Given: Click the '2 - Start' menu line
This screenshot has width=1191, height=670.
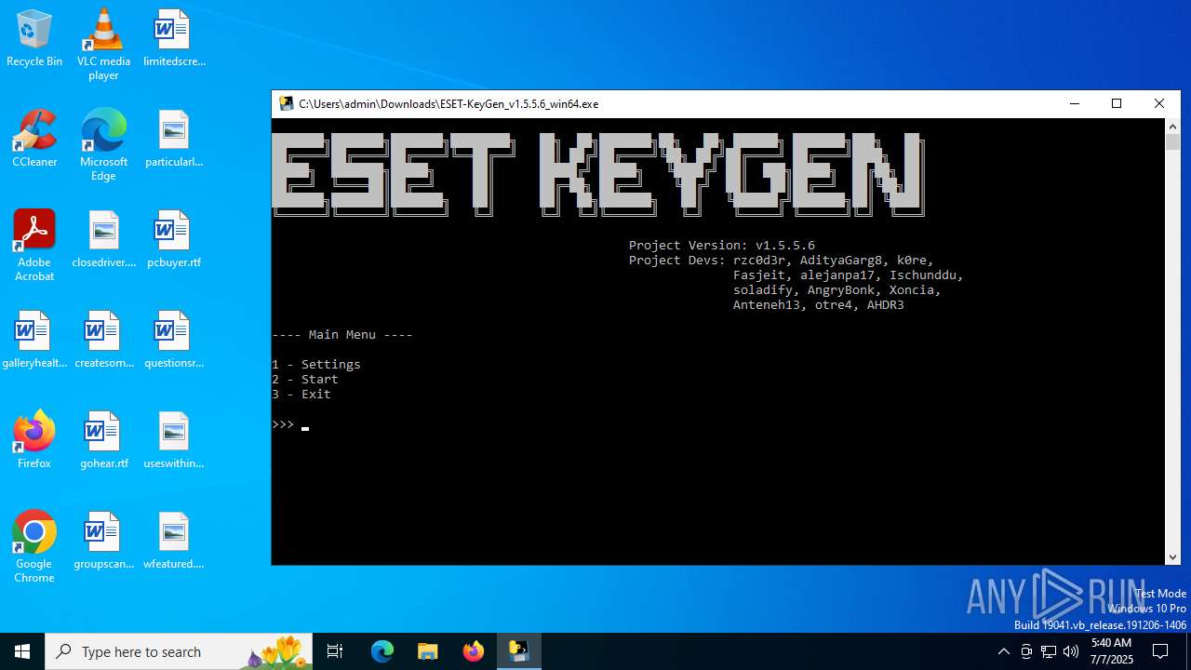Looking at the screenshot, I should (x=305, y=379).
